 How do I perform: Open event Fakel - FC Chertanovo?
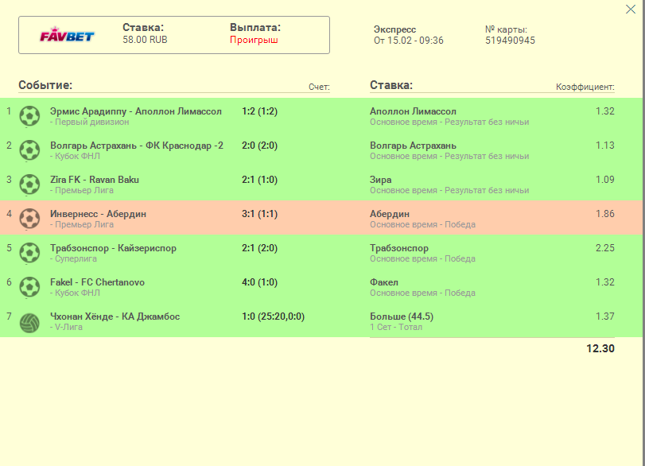coord(97,282)
